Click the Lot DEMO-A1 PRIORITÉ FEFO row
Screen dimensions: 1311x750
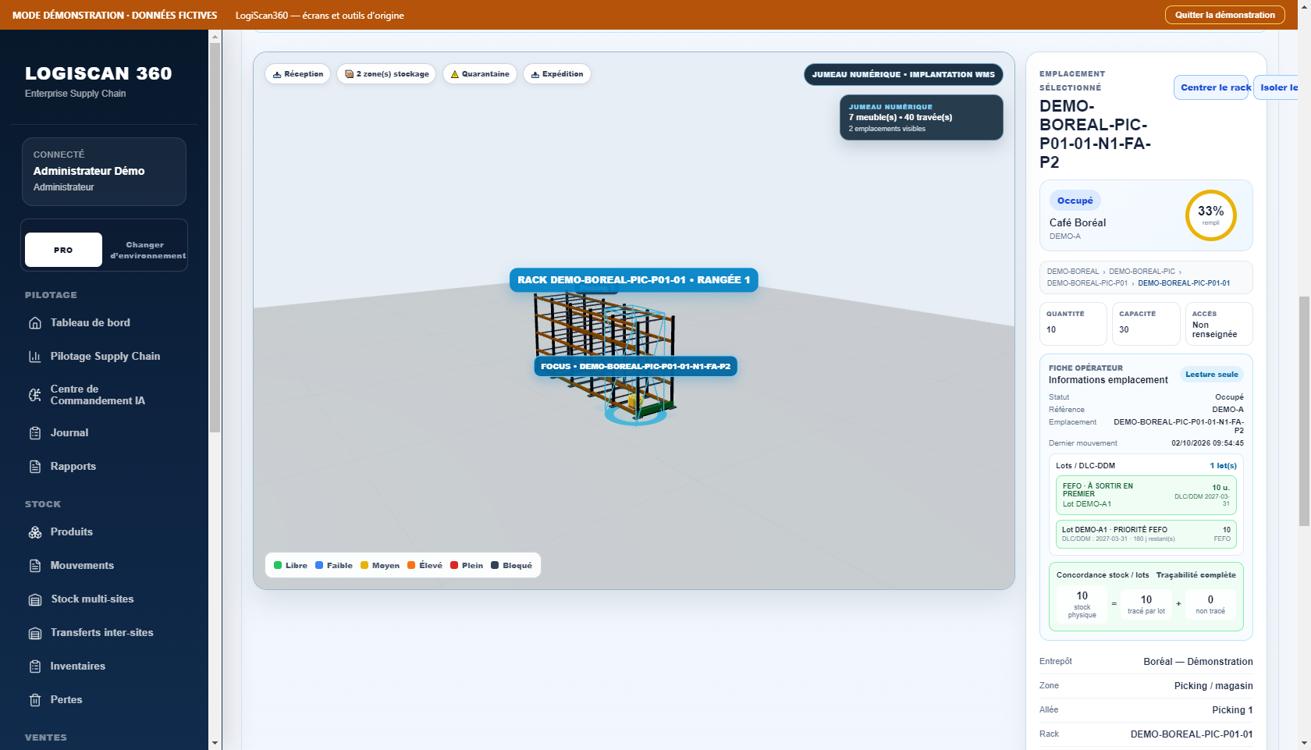1146,534
